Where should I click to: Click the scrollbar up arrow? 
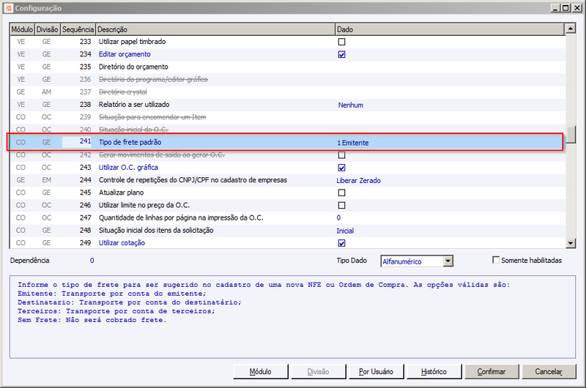pos(571,29)
